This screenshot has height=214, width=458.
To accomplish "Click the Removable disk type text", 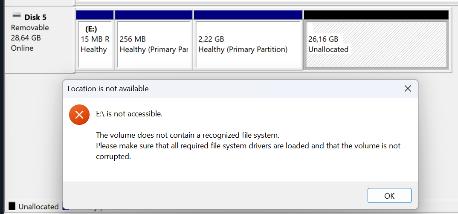I will click(x=30, y=28).
